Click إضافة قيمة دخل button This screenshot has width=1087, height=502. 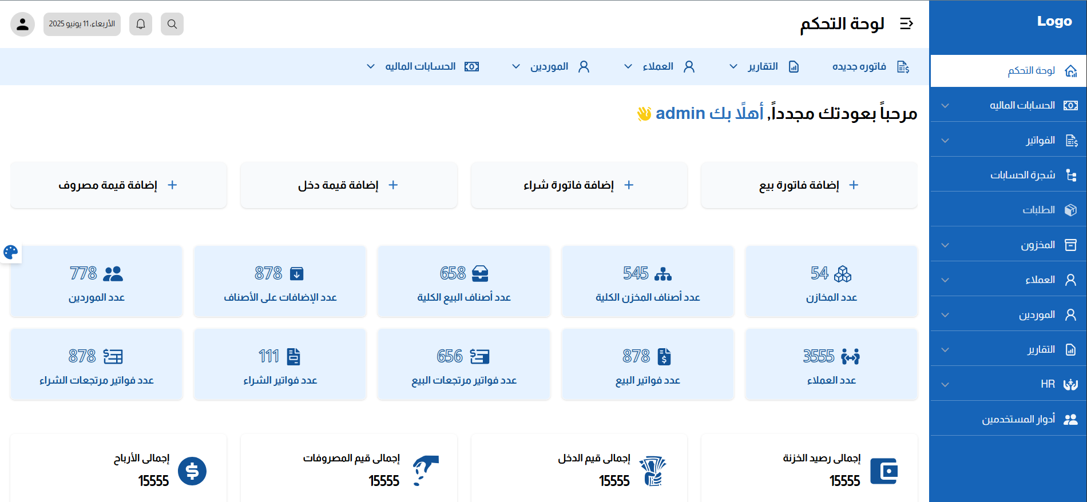pos(349,185)
